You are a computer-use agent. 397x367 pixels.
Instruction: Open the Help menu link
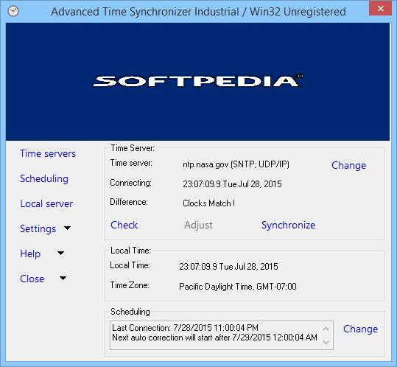click(x=30, y=254)
